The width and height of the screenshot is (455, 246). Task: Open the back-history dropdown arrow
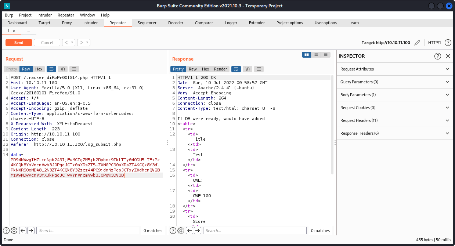click(72, 43)
